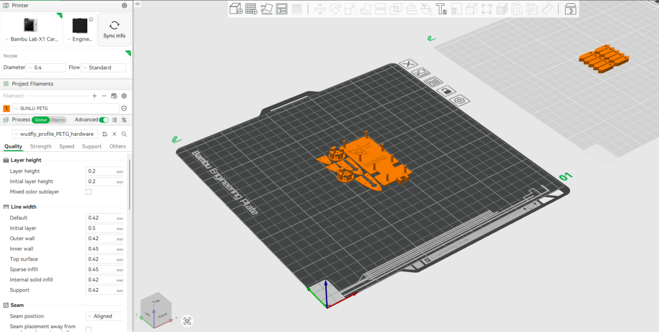659x332 pixels.
Task: Open the Assembly view icon in the toolbar
Action: [571, 9]
